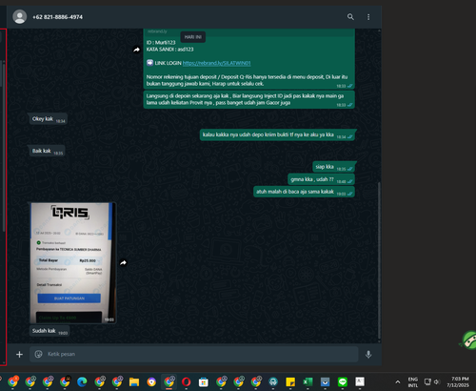Select the 'Okey kak' message

click(48, 119)
